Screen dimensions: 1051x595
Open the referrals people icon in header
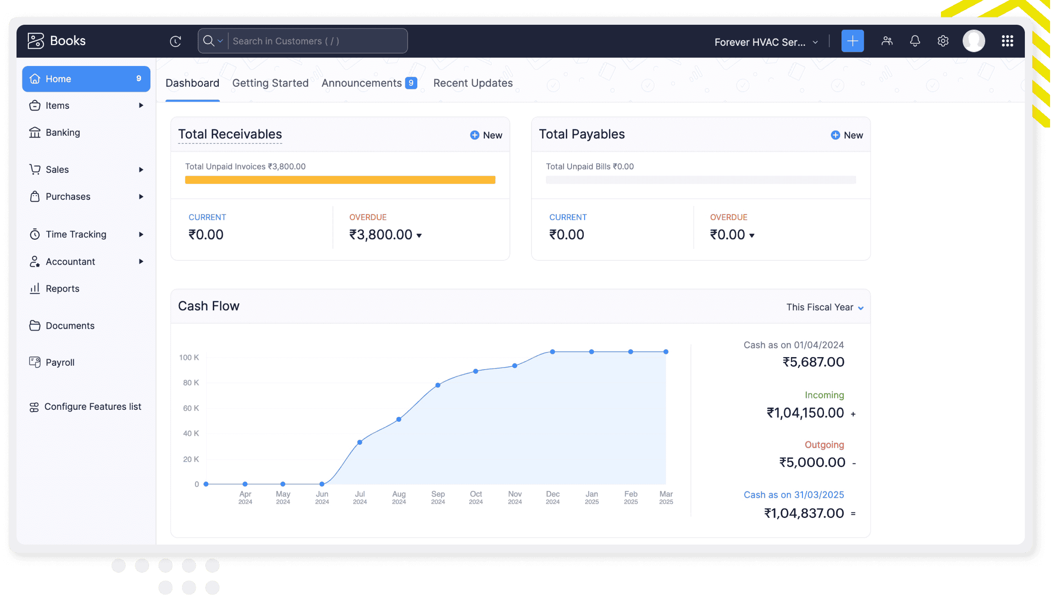(x=886, y=41)
